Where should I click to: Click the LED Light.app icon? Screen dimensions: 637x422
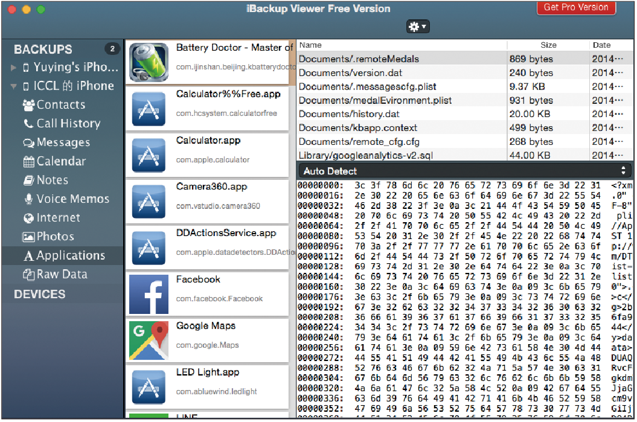(149, 387)
